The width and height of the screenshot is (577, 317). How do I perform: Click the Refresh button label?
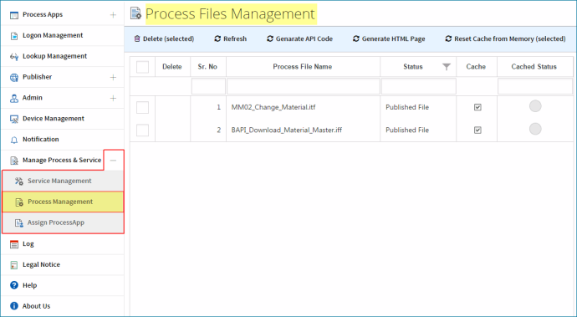[x=235, y=38]
